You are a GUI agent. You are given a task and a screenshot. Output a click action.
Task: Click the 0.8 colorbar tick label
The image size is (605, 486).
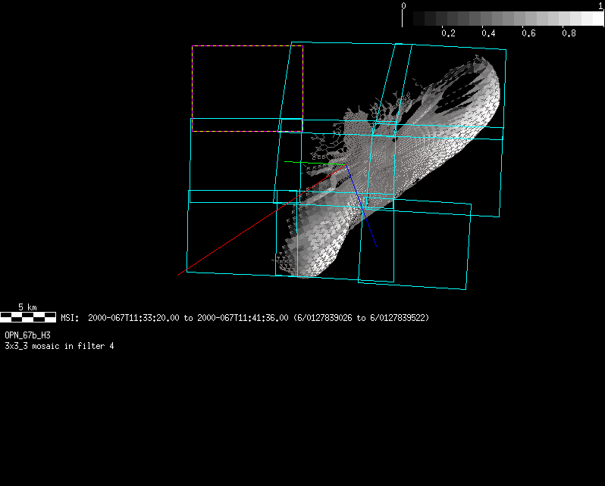pos(569,33)
